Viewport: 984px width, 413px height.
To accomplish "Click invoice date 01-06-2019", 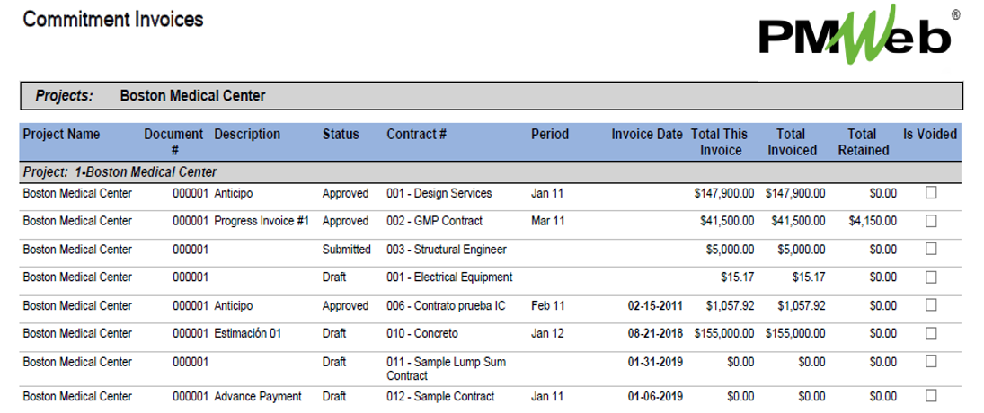I will point(655,396).
